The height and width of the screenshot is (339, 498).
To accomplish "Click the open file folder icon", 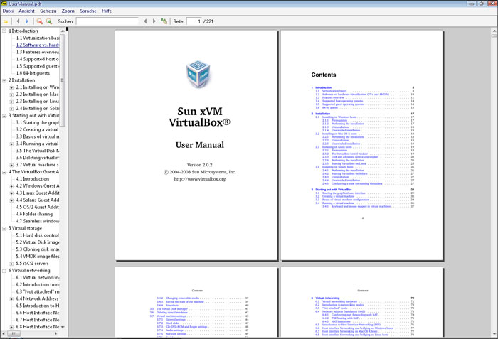I will (x=6, y=21).
